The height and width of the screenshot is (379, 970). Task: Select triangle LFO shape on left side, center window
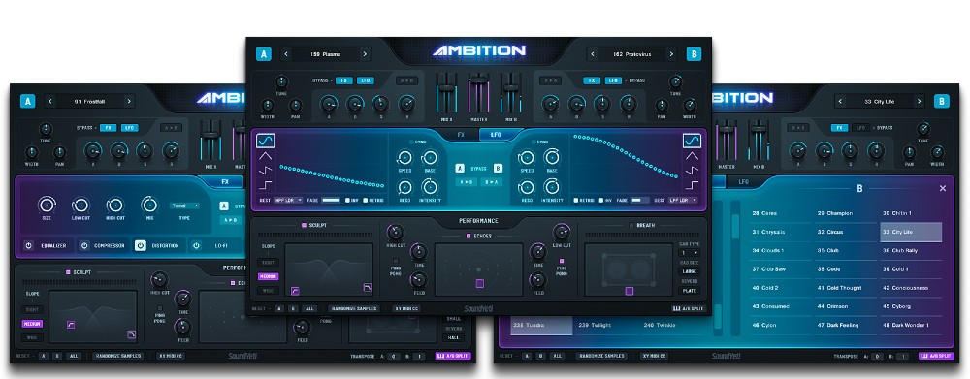point(265,156)
